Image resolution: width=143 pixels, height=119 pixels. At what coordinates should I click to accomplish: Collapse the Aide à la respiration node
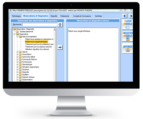pos(17,37)
